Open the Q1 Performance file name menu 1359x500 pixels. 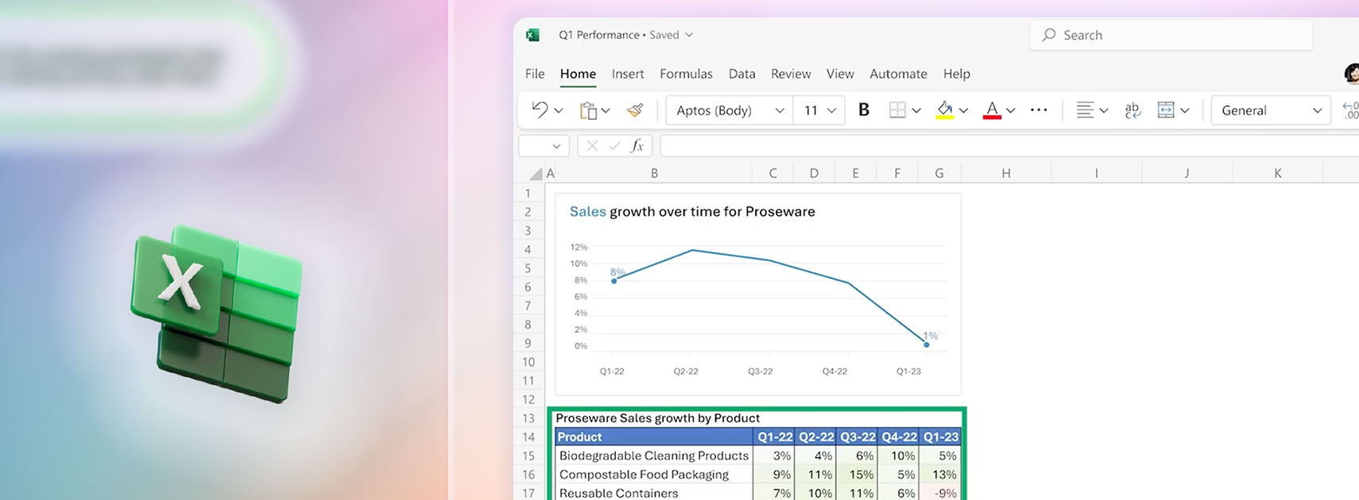[626, 35]
